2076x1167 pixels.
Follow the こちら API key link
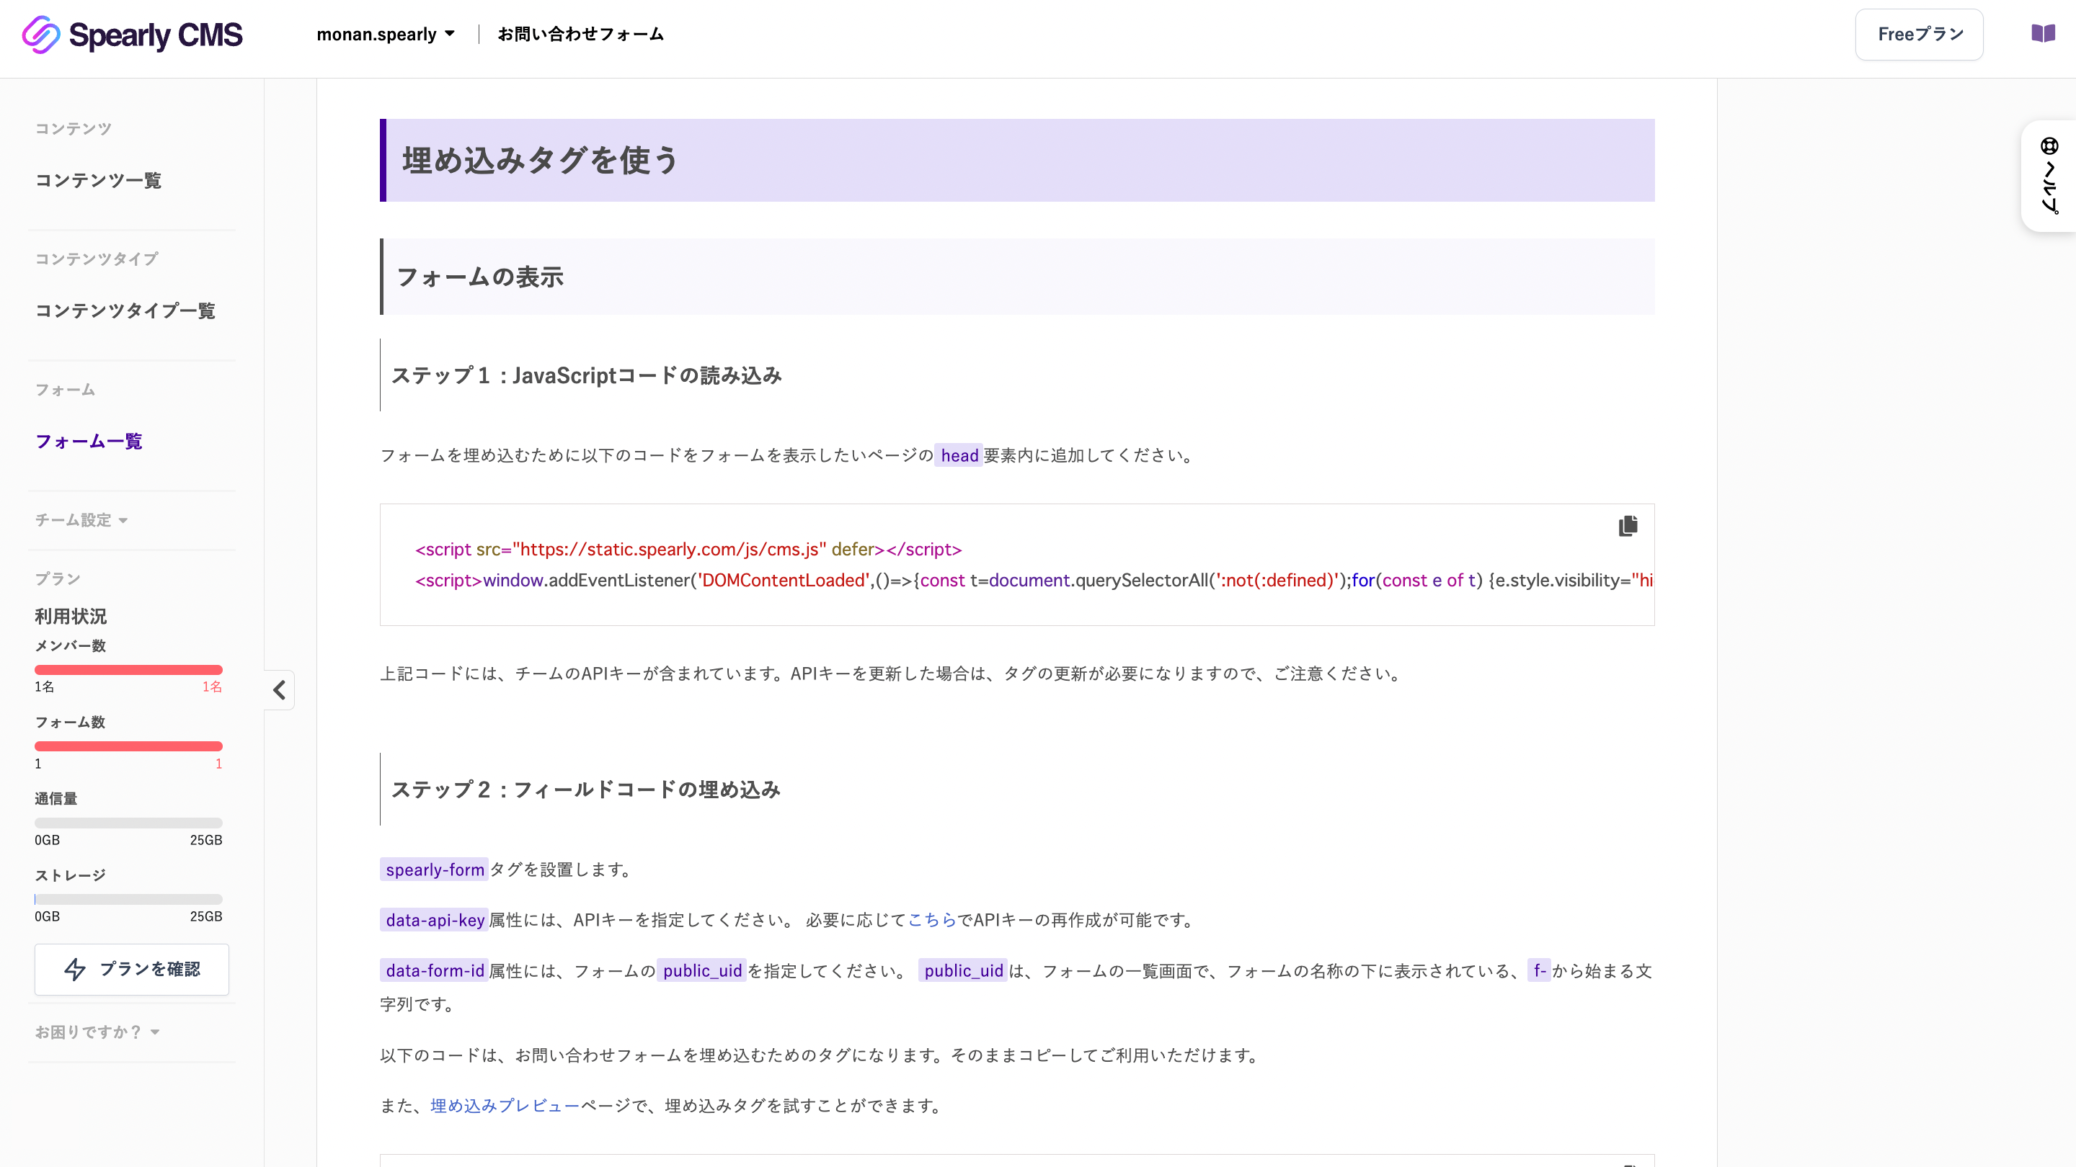click(931, 920)
